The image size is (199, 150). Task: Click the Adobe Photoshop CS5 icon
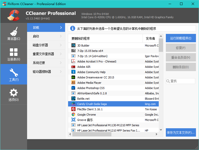[x=73, y=88]
